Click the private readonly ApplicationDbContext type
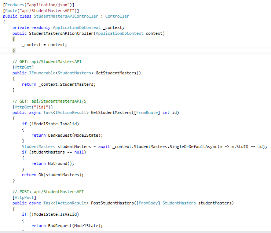Viewport: 271px width, 233px height. (77, 27)
